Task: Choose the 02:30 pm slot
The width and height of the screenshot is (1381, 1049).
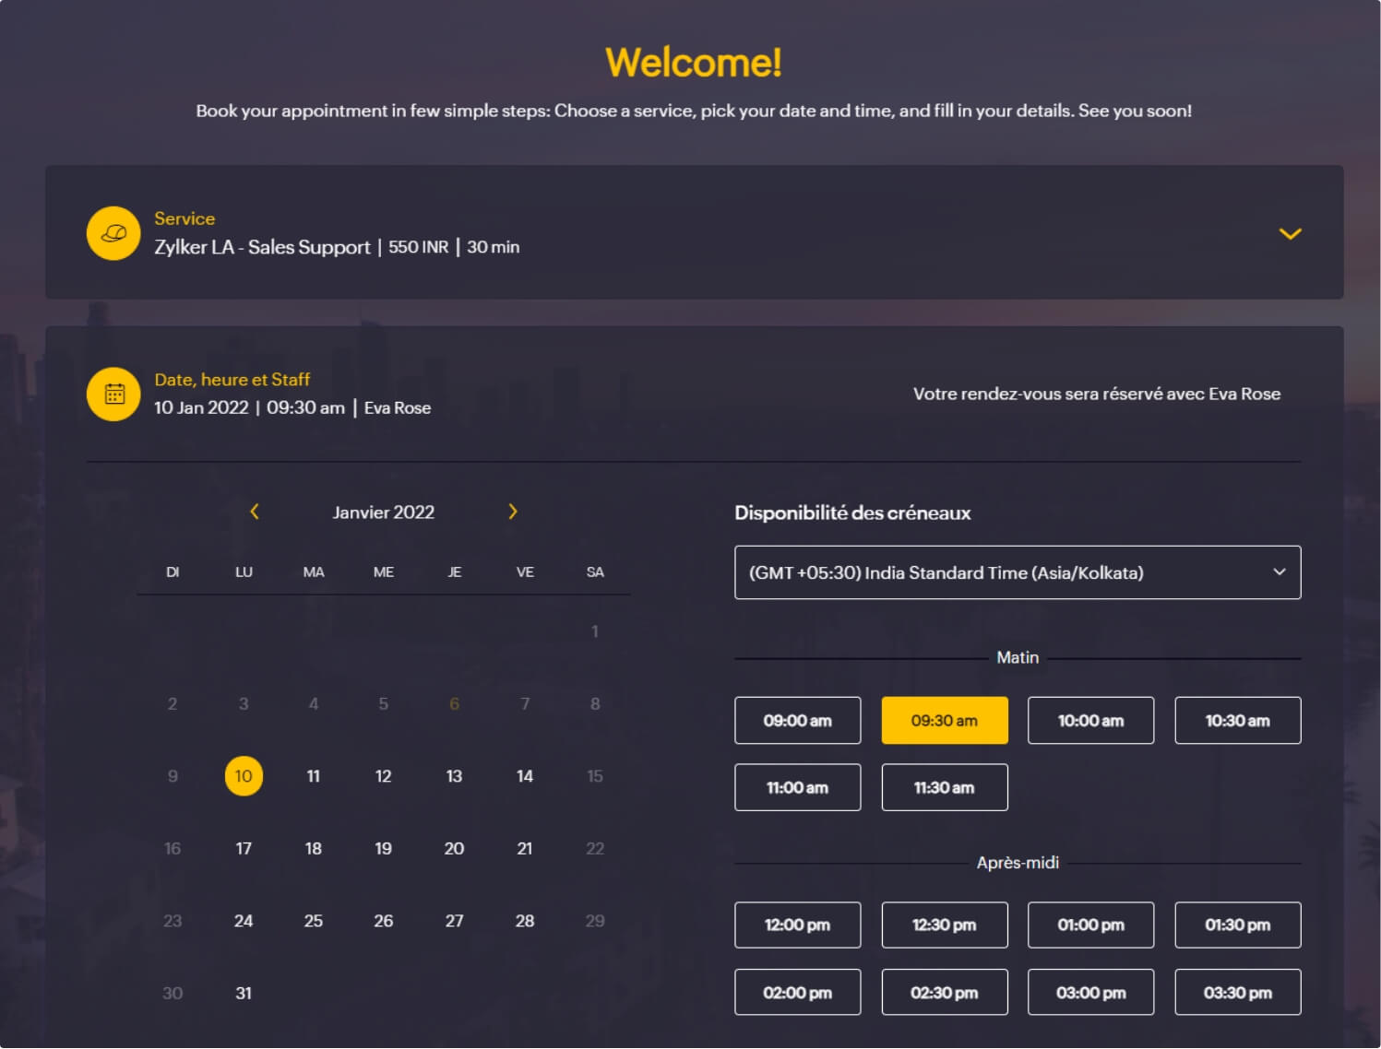Action: click(x=944, y=993)
